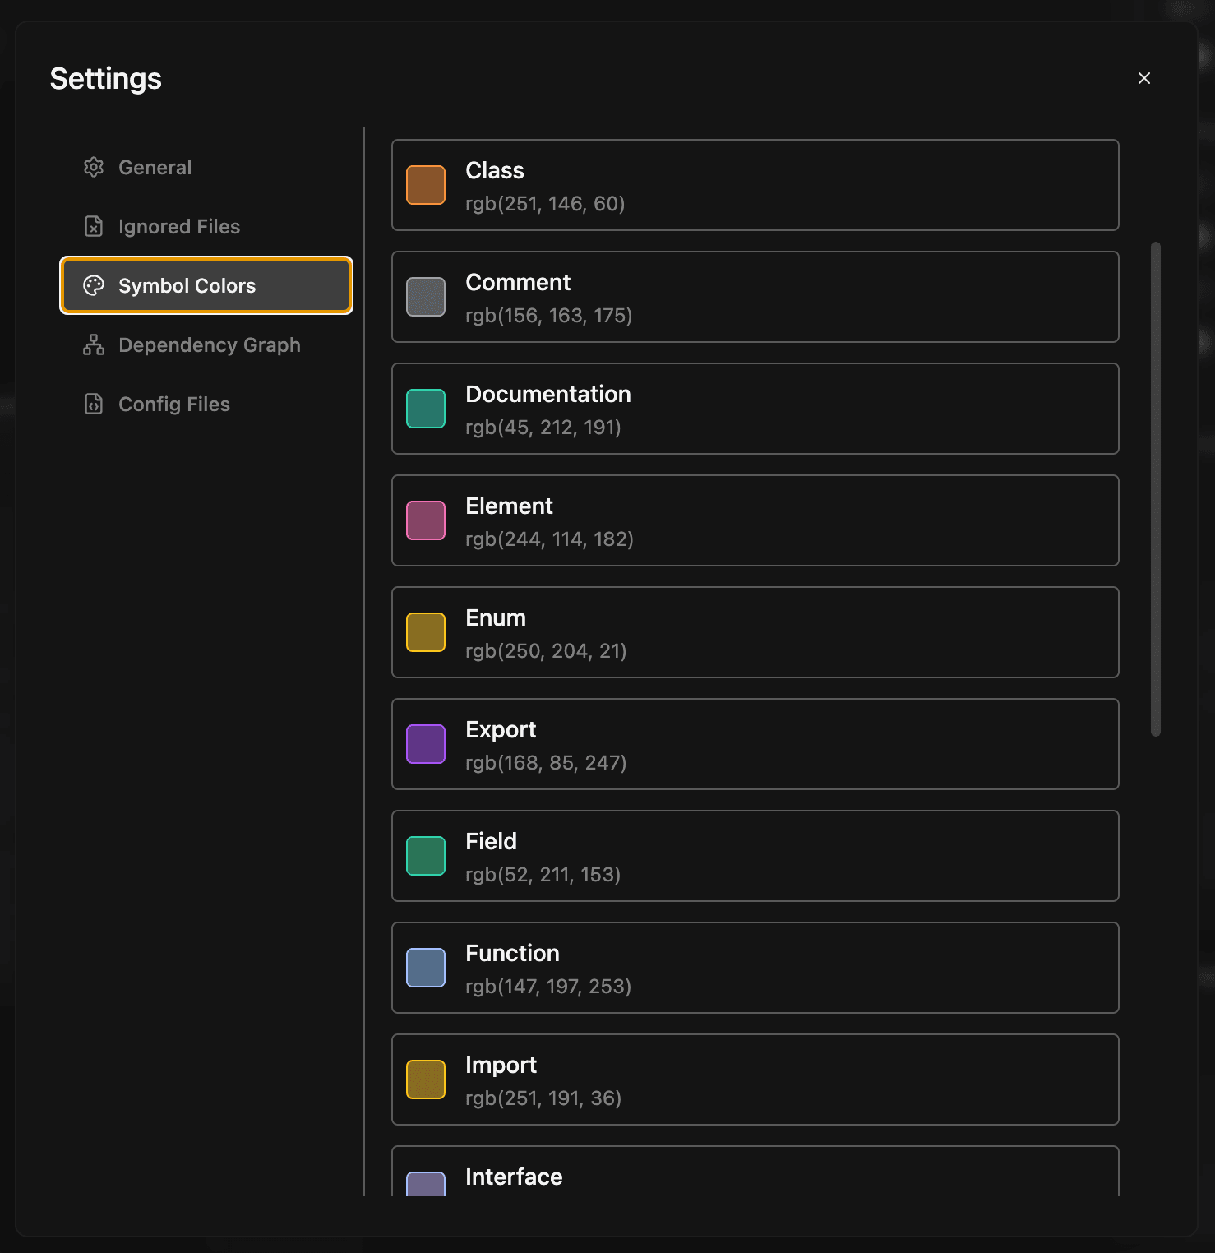Switch to Ignored Files settings

click(179, 226)
